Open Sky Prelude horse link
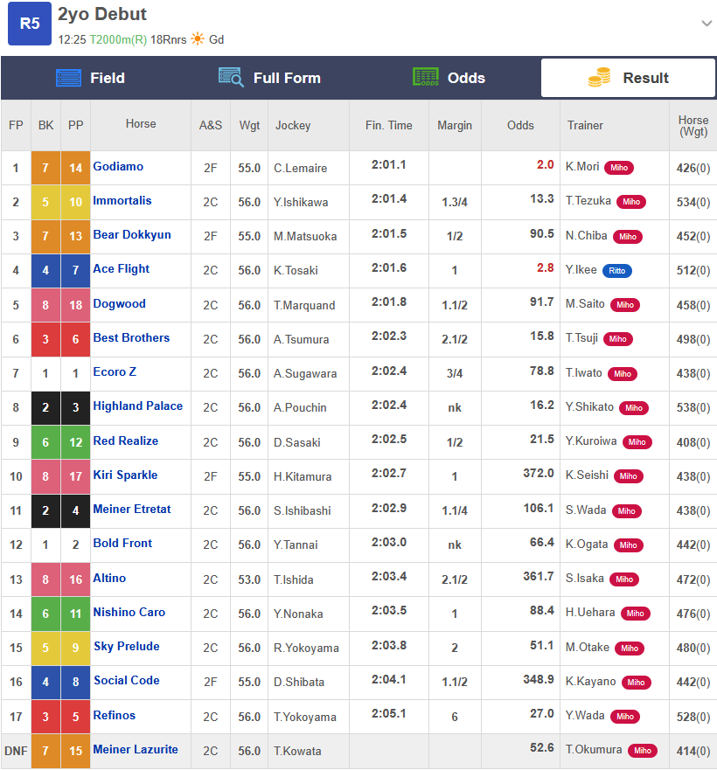717x770 pixels. pyautogui.click(x=127, y=646)
